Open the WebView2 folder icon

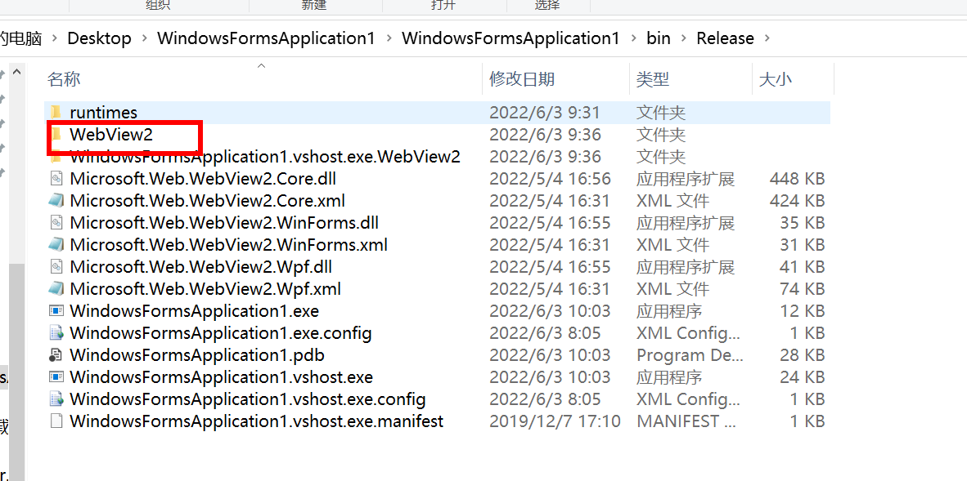(x=56, y=134)
